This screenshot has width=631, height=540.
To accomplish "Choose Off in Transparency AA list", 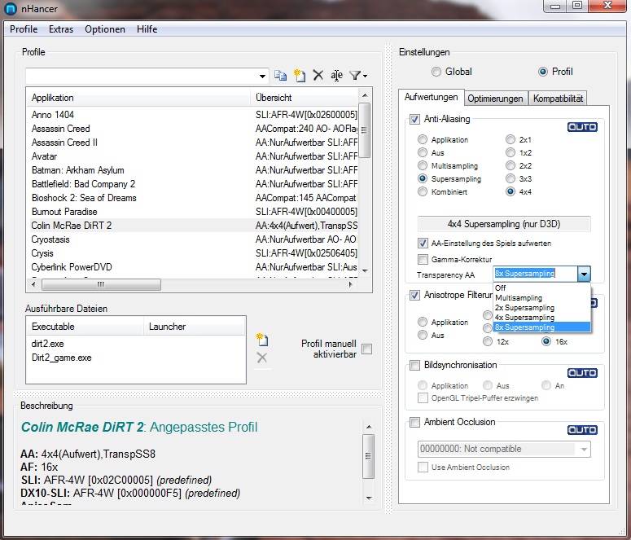I will (x=541, y=288).
